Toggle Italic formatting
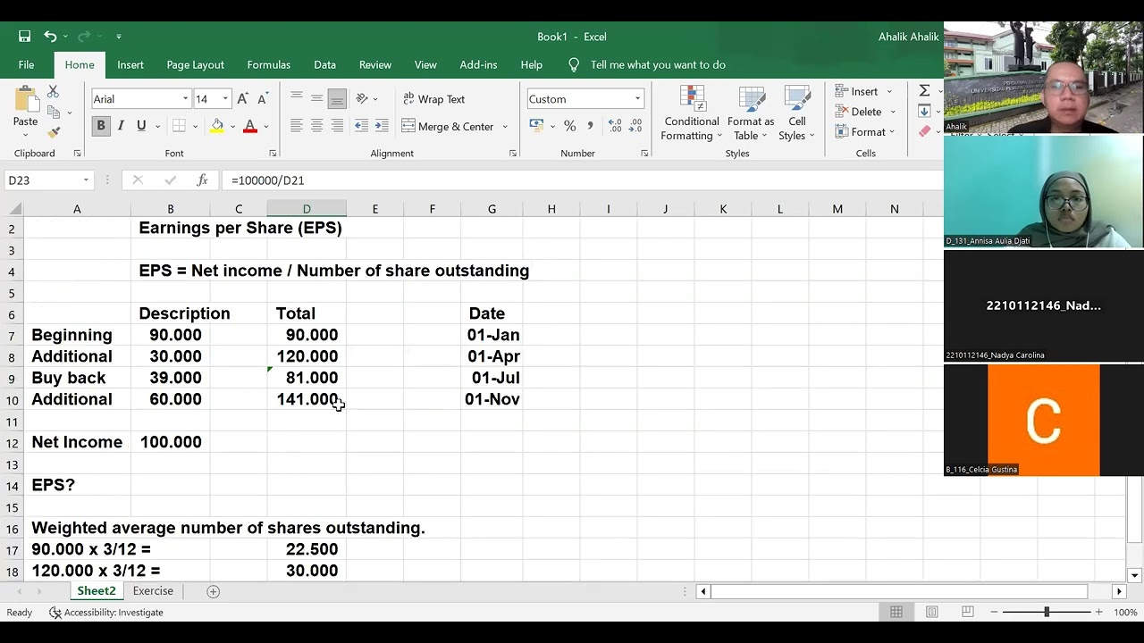The height and width of the screenshot is (643, 1144). 121,126
